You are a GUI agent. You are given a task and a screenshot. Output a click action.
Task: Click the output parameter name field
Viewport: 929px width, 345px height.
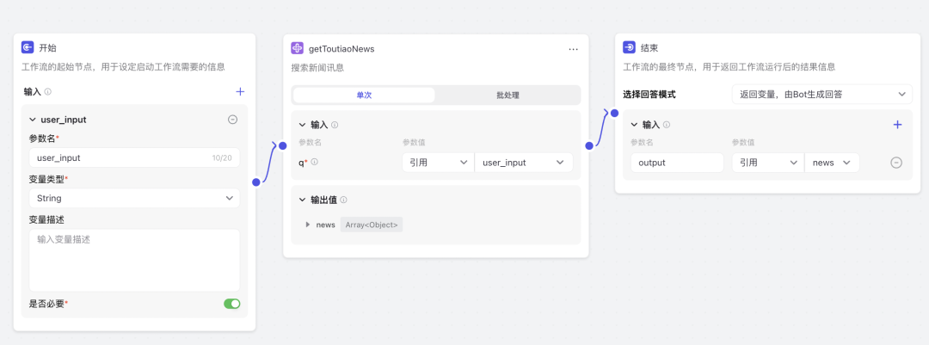tap(677, 163)
